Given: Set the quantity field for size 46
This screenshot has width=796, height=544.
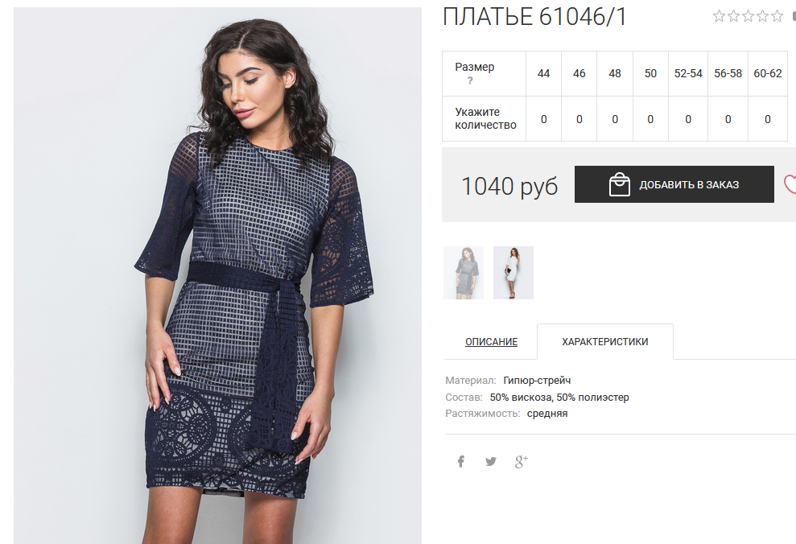Looking at the screenshot, I should point(579,119).
